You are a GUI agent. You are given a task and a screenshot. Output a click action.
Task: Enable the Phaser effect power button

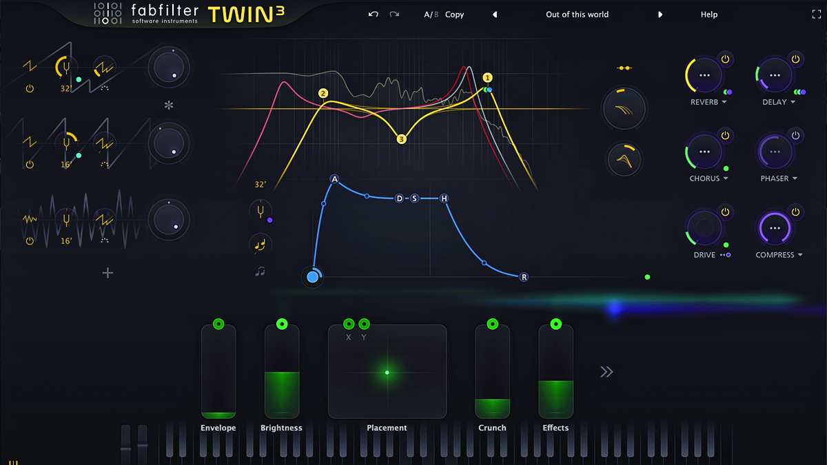[x=795, y=136]
